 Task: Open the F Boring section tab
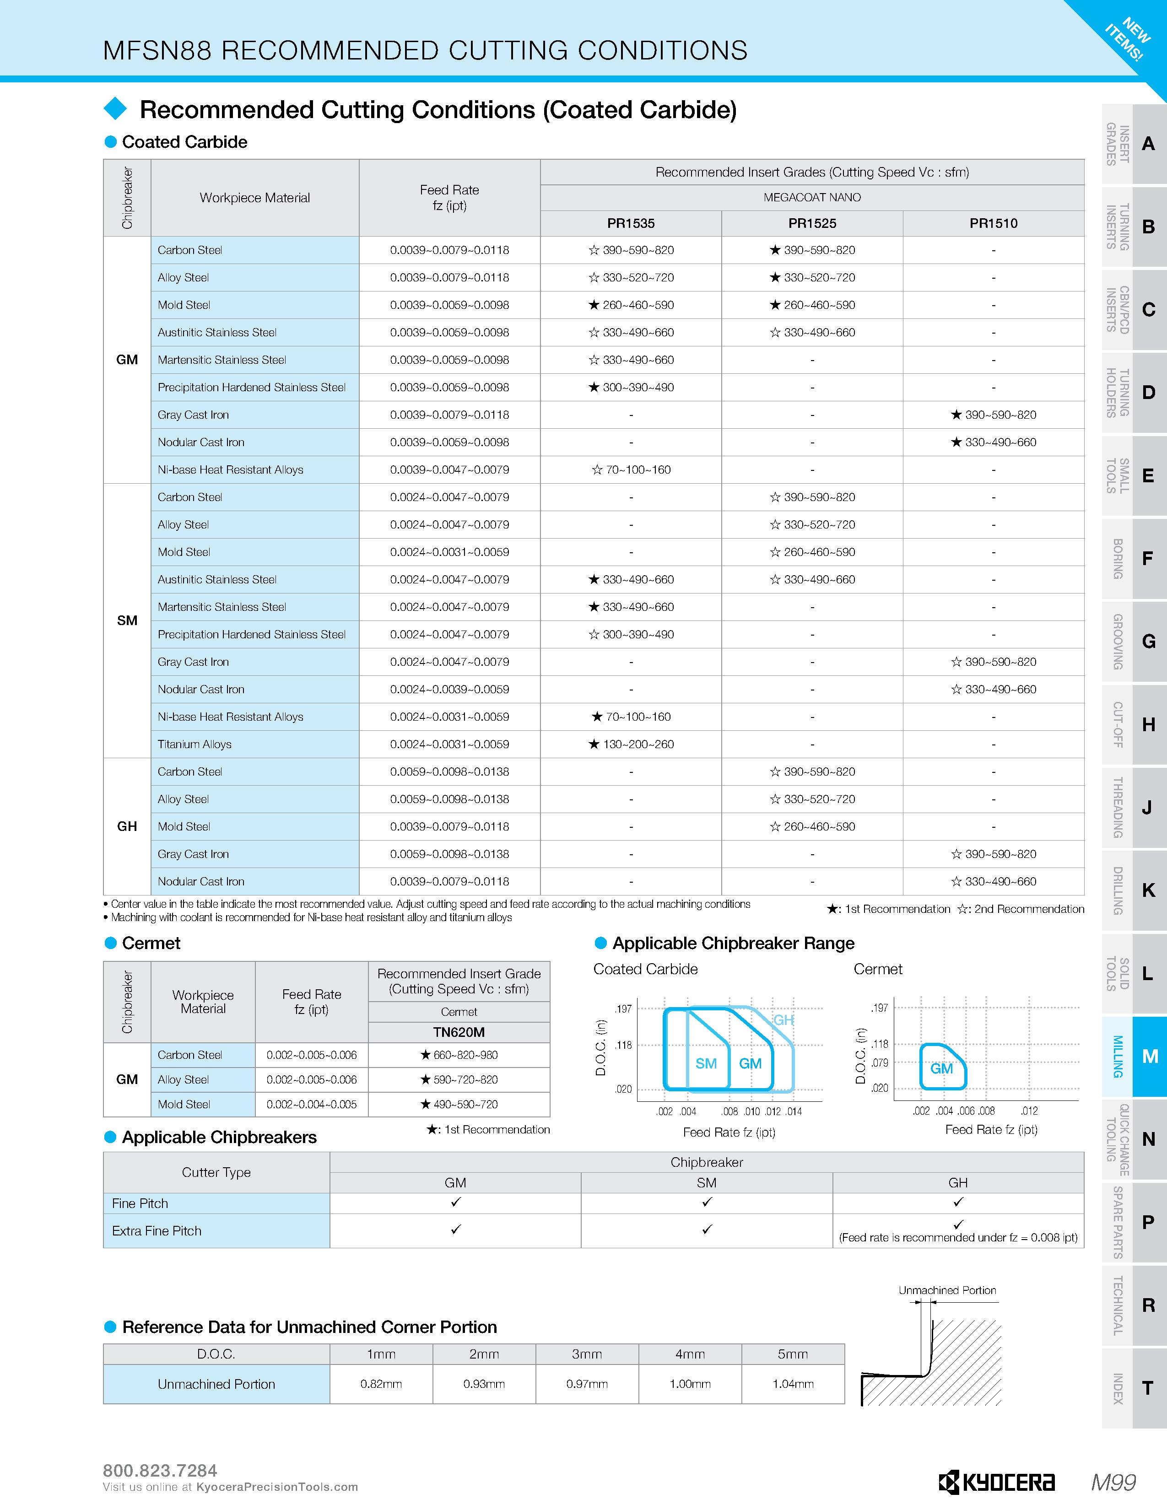click(x=1134, y=559)
